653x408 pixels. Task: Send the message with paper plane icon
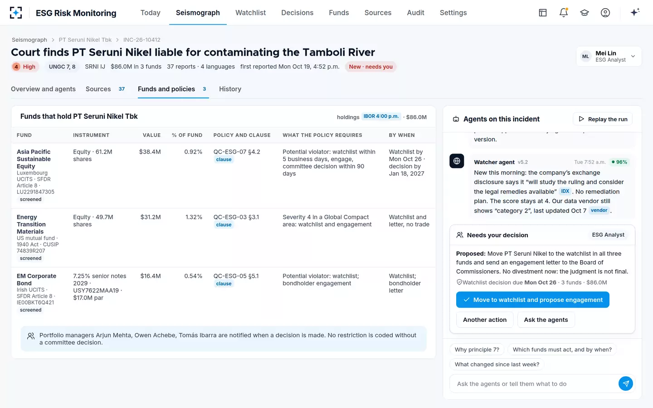tap(626, 384)
